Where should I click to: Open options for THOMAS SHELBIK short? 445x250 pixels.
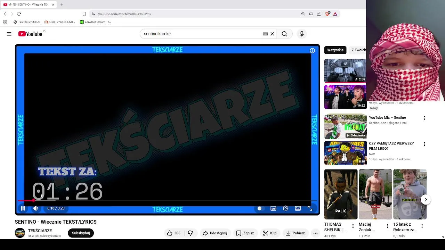tap(353, 226)
